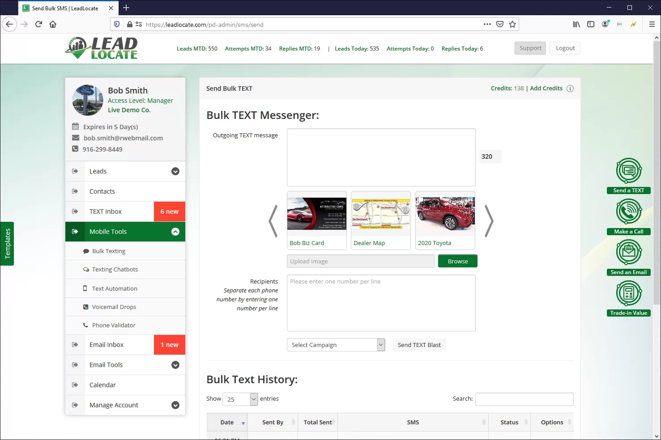661x440 pixels.
Task: Open Texting Chatbots in the sidebar
Action: [115, 270]
